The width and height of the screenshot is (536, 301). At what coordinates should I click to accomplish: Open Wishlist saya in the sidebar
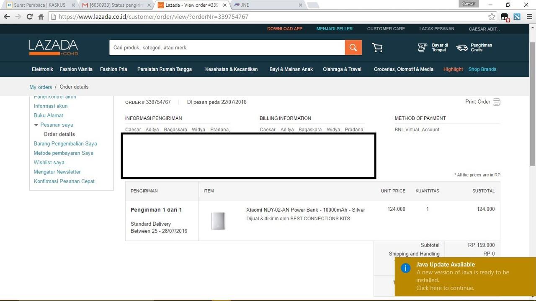pyautogui.click(x=49, y=163)
